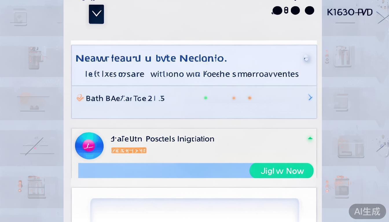Open the Posctels Inigtiation title
Screen dimensions: 389x222
tap(162, 139)
